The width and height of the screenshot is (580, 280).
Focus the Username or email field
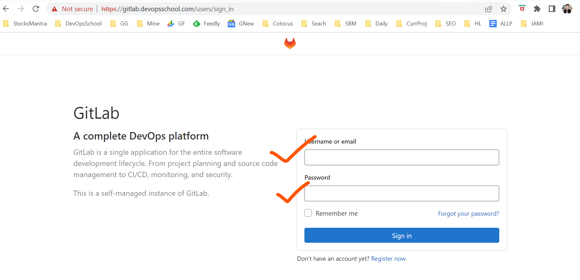point(402,158)
